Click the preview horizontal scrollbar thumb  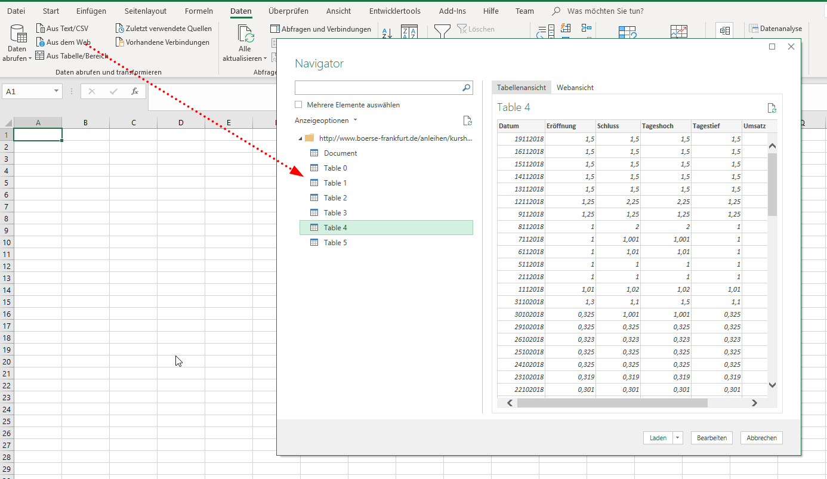[612, 403]
